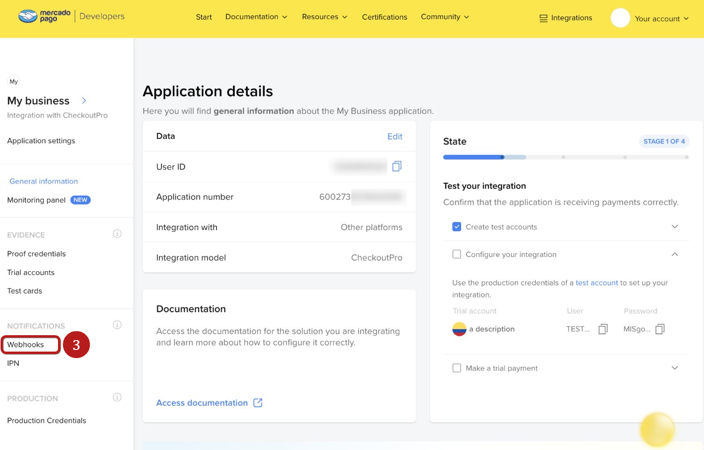
Task: Go to the Start menu item
Action: [x=204, y=17]
